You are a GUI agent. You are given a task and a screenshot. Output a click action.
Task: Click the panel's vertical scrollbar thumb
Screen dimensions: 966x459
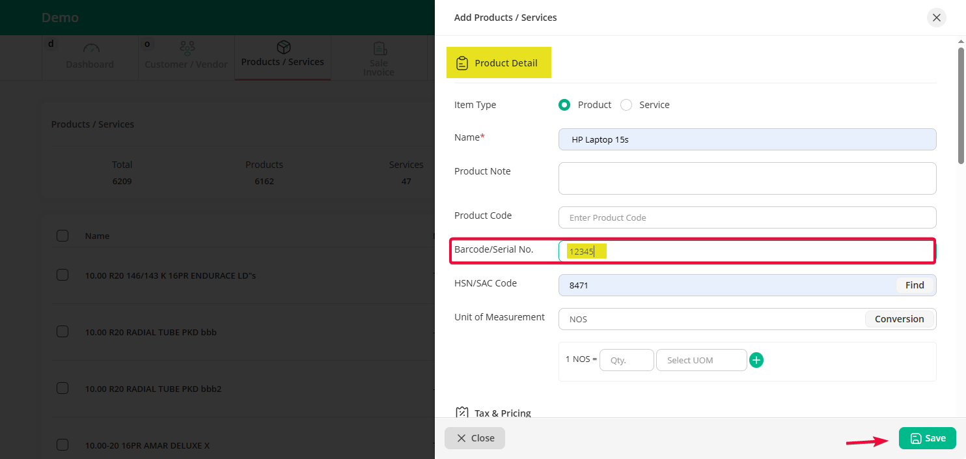961,104
